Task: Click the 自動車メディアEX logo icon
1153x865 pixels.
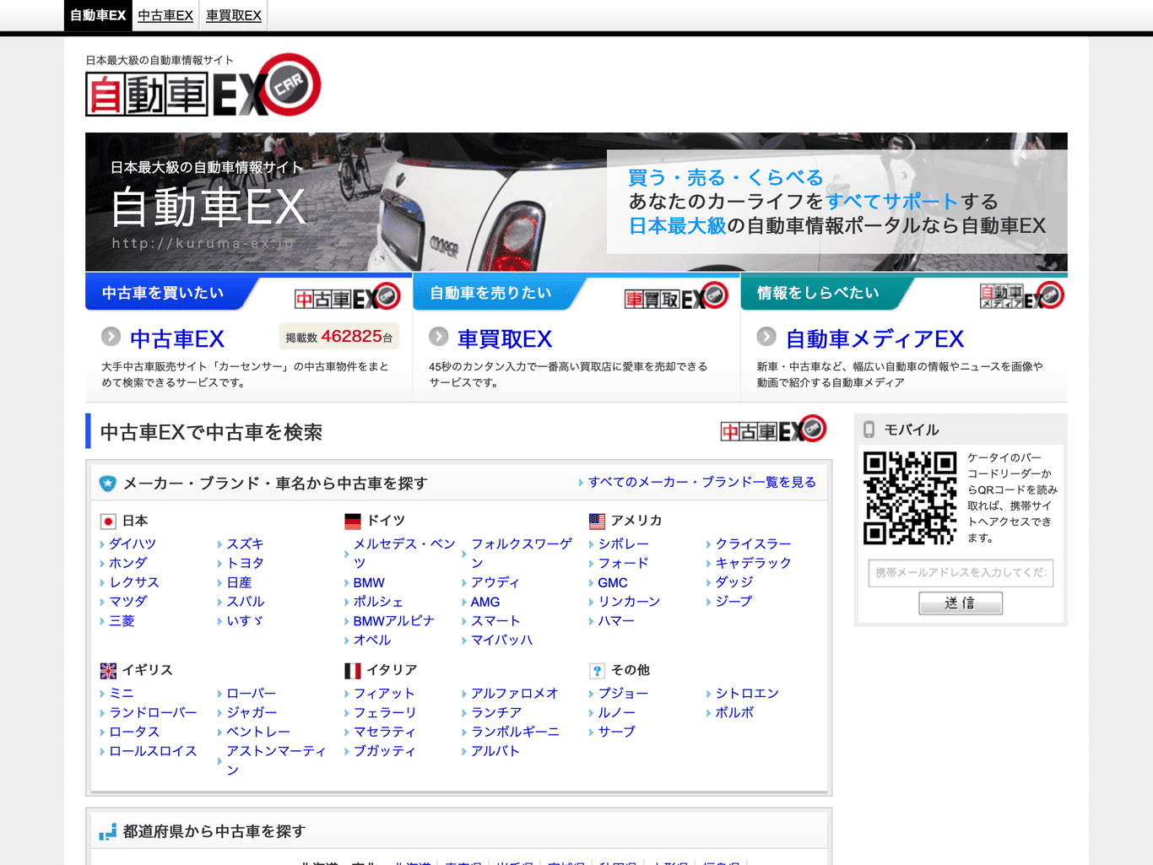Action: [x=1021, y=295]
